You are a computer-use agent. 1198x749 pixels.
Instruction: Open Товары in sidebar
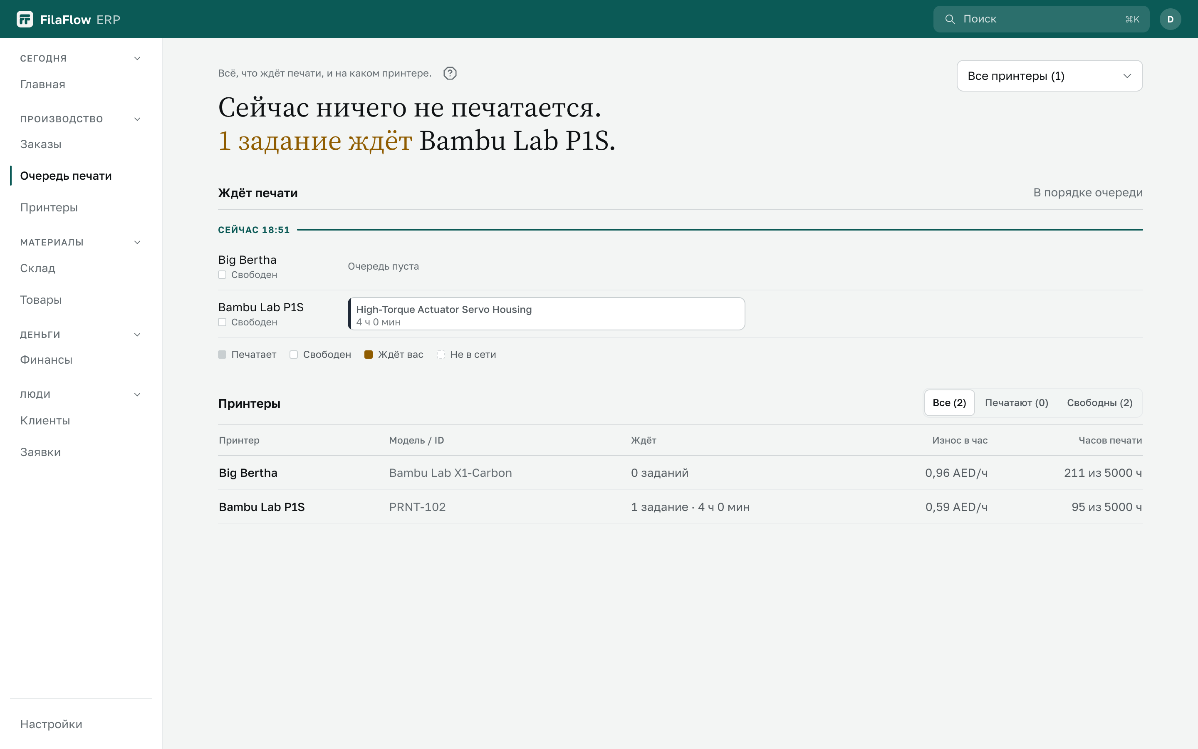41,300
